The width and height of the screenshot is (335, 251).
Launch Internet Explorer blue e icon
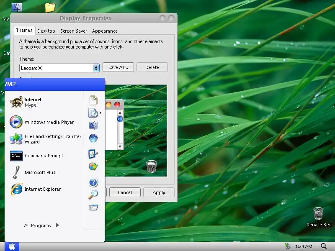click(x=17, y=189)
